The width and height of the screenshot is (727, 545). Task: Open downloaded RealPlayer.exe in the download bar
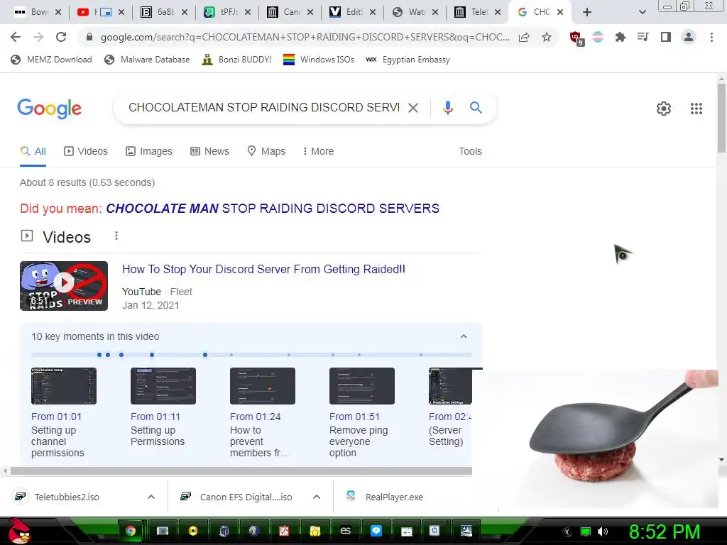385,497
